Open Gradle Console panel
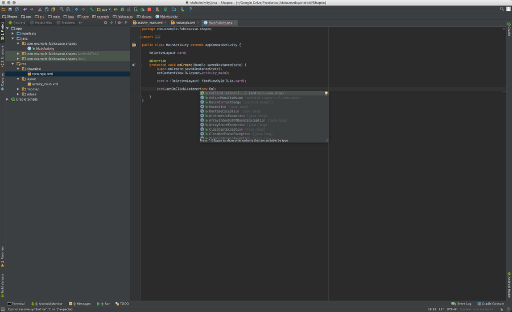This screenshot has height=312, width=512. (490, 303)
